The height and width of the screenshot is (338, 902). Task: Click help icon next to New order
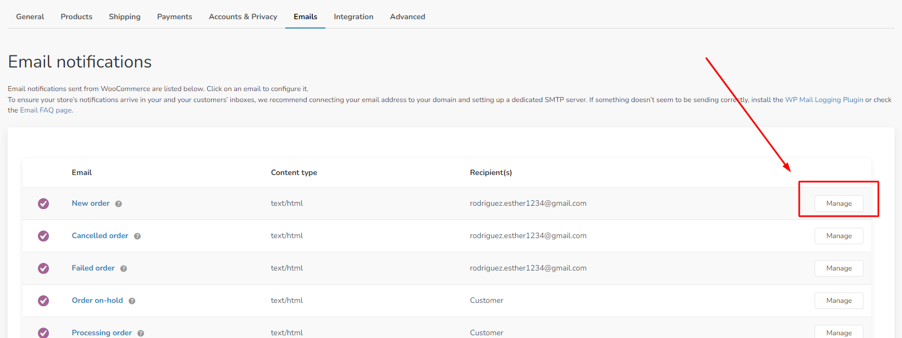point(119,204)
